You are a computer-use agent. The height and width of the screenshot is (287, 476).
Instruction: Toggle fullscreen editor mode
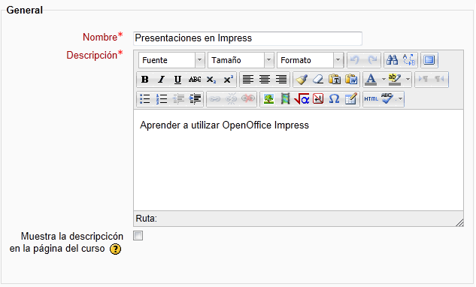pos(429,60)
